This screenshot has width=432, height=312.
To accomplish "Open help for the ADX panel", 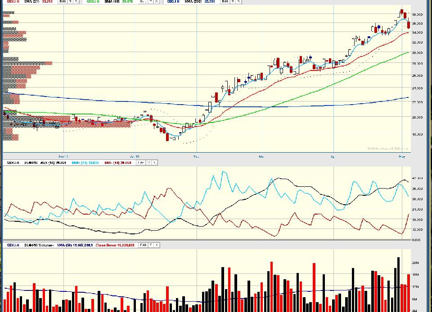I will 148,163.
